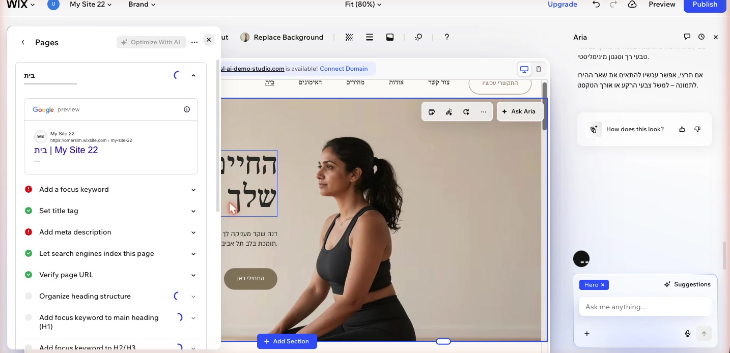Viewport: 730px width, 353px height.
Task: Click the cloud save status icon
Action: click(632, 5)
